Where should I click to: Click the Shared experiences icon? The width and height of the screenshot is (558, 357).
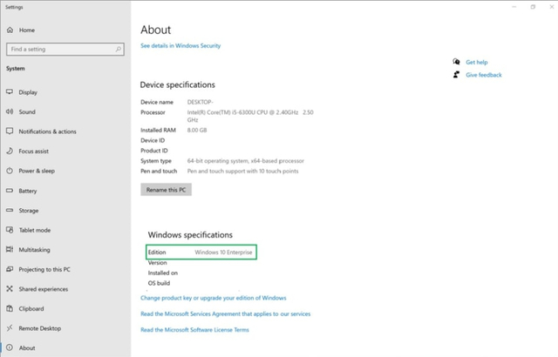click(x=10, y=289)
